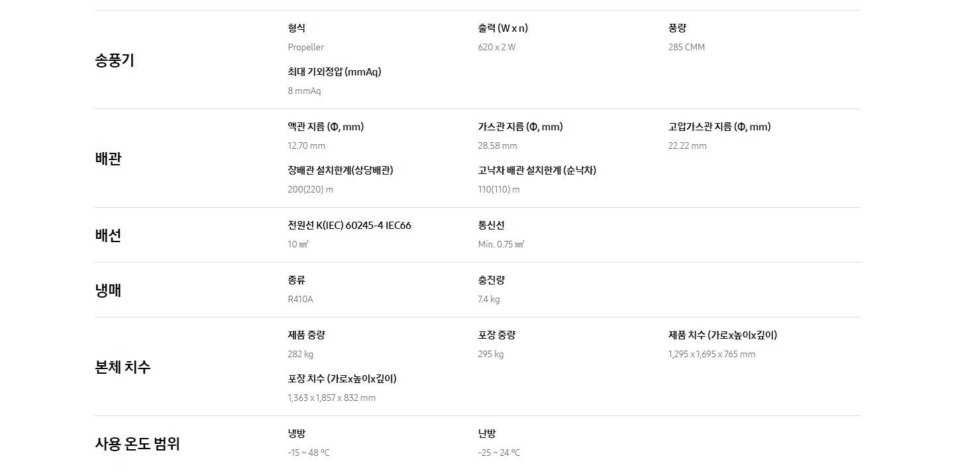Select the 냉매 category label
954x473 pixels.
point(108,290)
